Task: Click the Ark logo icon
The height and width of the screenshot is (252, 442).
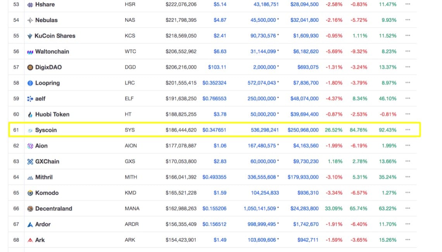Action: click(x=30, y=240)
